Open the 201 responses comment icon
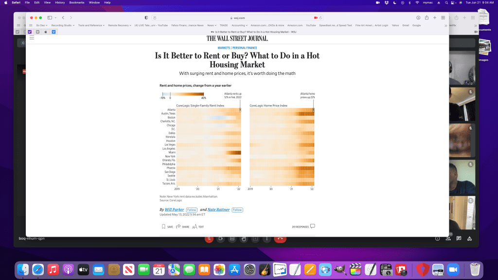Viewport: 498px width, 280px height. coord(313,226)
